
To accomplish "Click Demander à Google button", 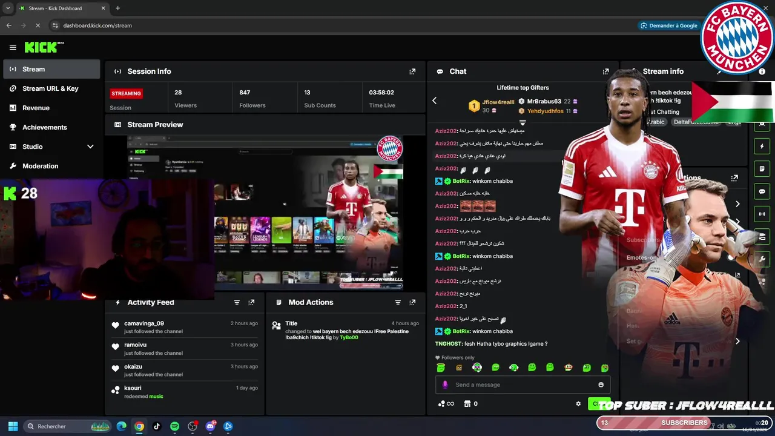I will (x=669, y=25).
